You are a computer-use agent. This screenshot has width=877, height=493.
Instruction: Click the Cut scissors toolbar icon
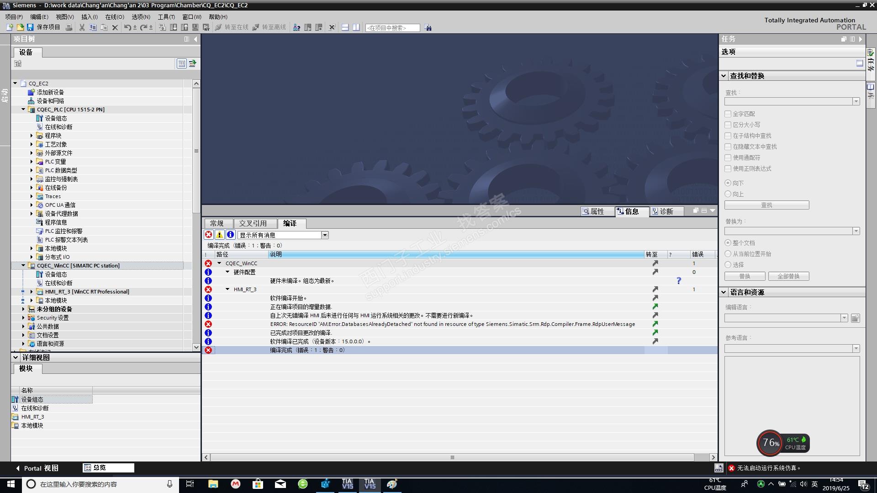[x=82, y=27]
